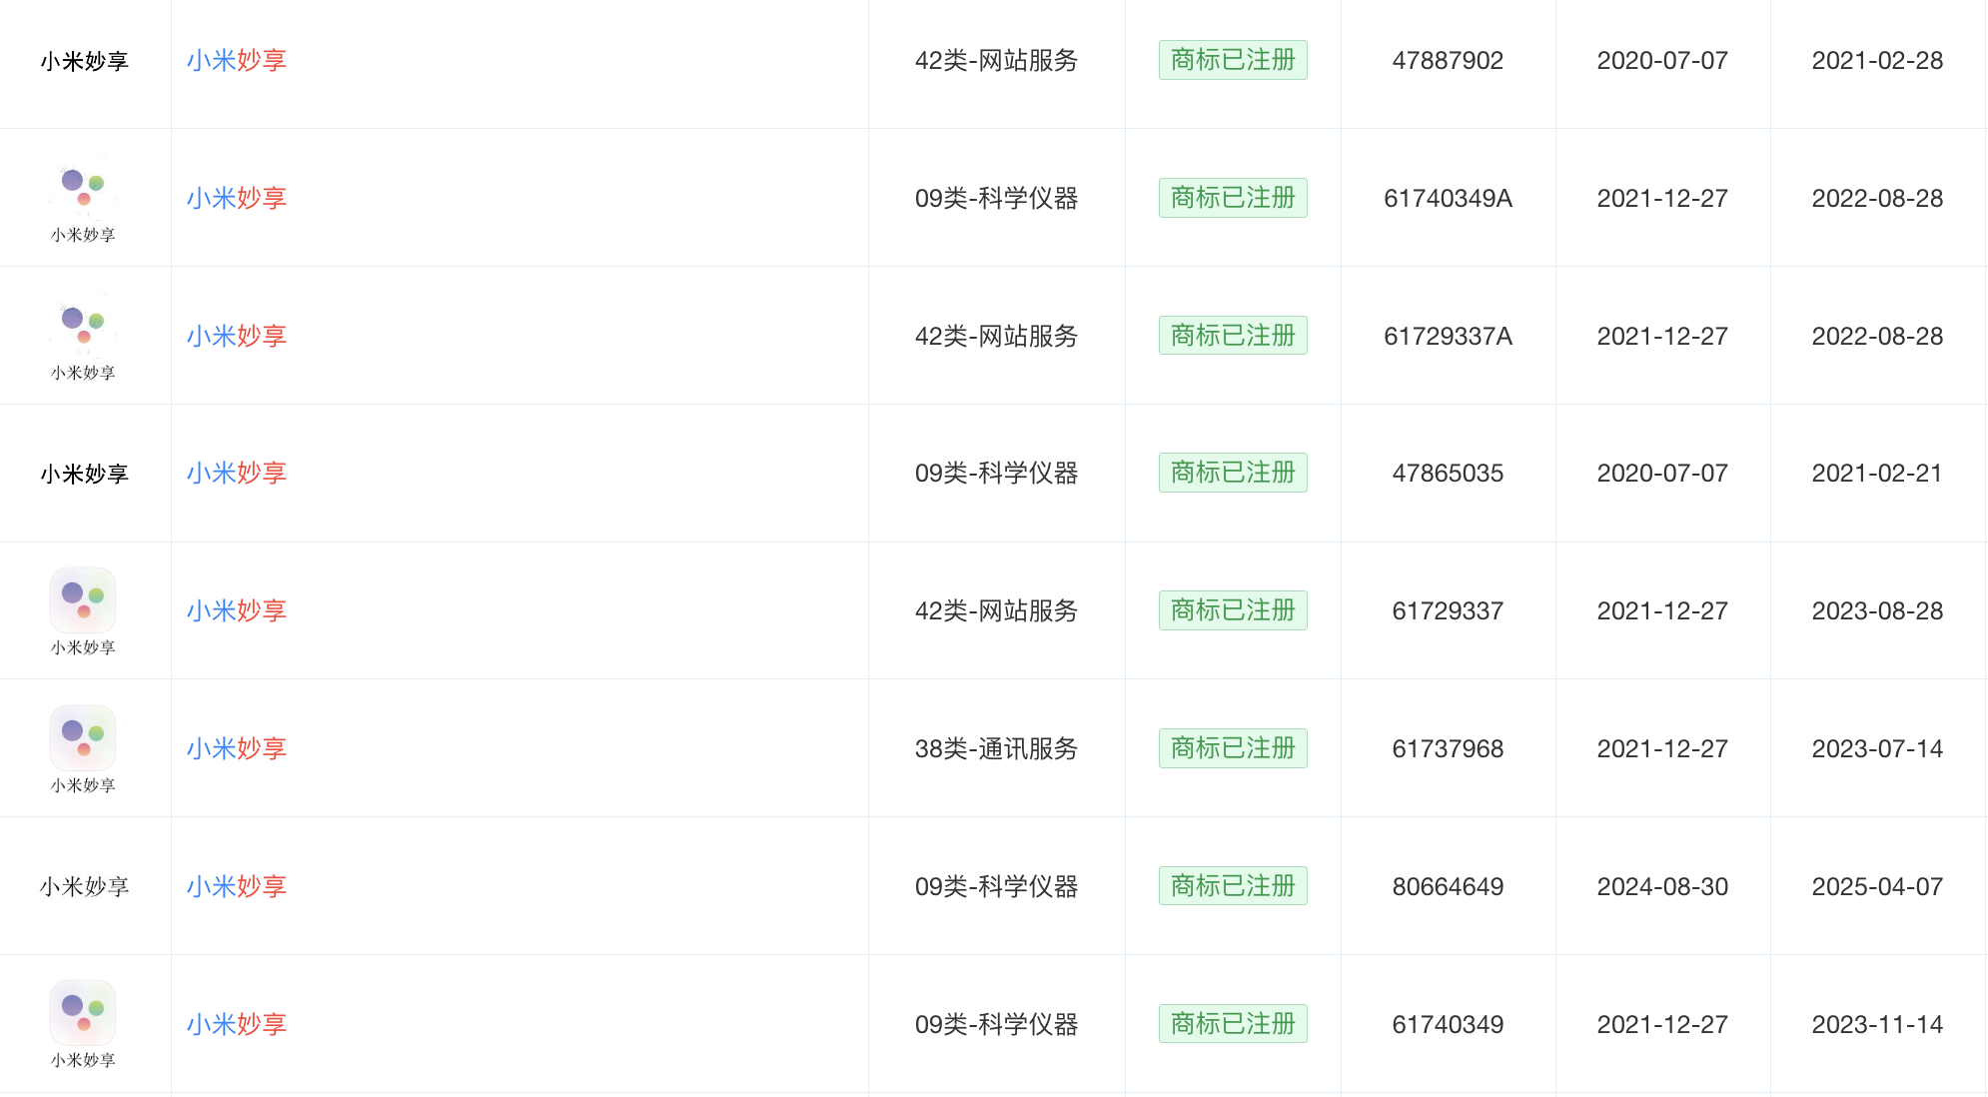Click the text logo thumbnail in the 47865035 row
The height and width of the screenshot is (1097, 1988).
tap(85, 474)
